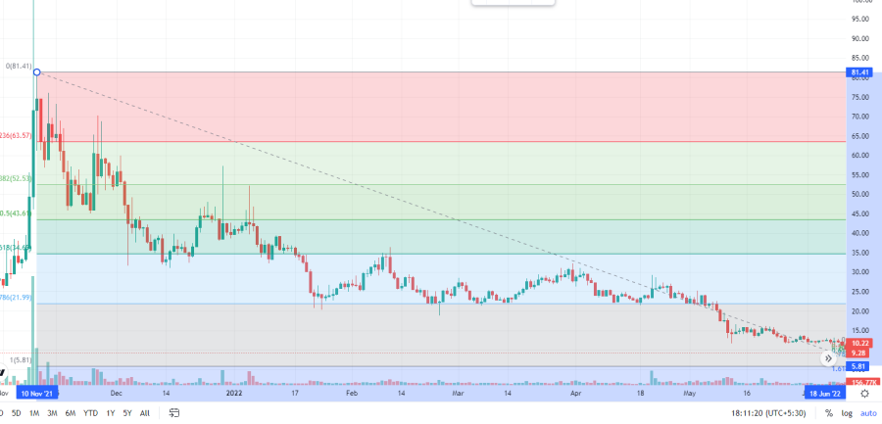Select the 3M time range
The image size is (882, 424).
[52, 413]
